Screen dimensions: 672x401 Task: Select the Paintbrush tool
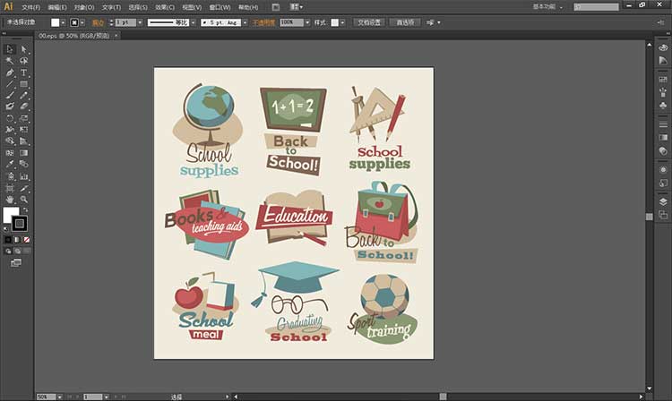click(10, 96)
